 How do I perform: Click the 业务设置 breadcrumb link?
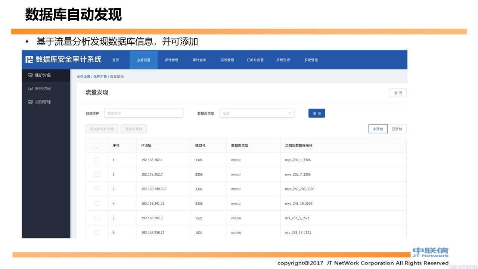[84, 77]
